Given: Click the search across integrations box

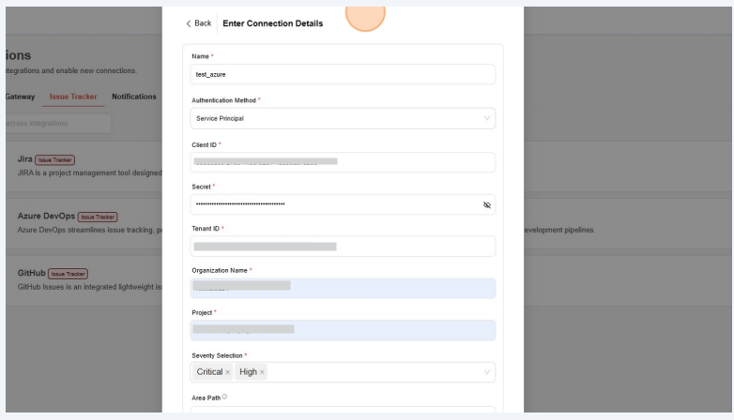Looking at the screenshot, I should point(56,123).
